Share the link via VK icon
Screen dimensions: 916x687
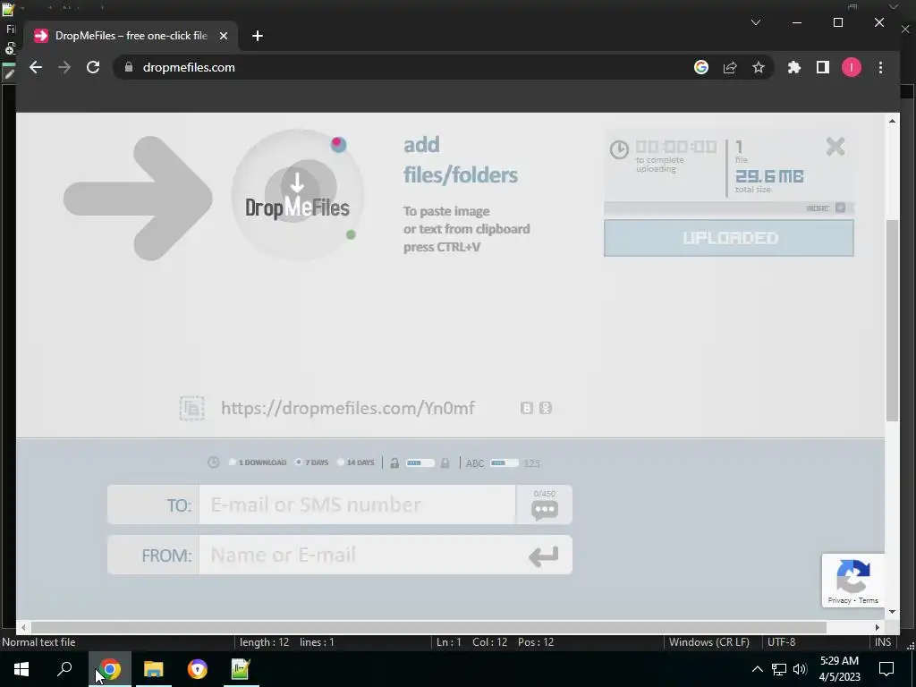point(526,408)
